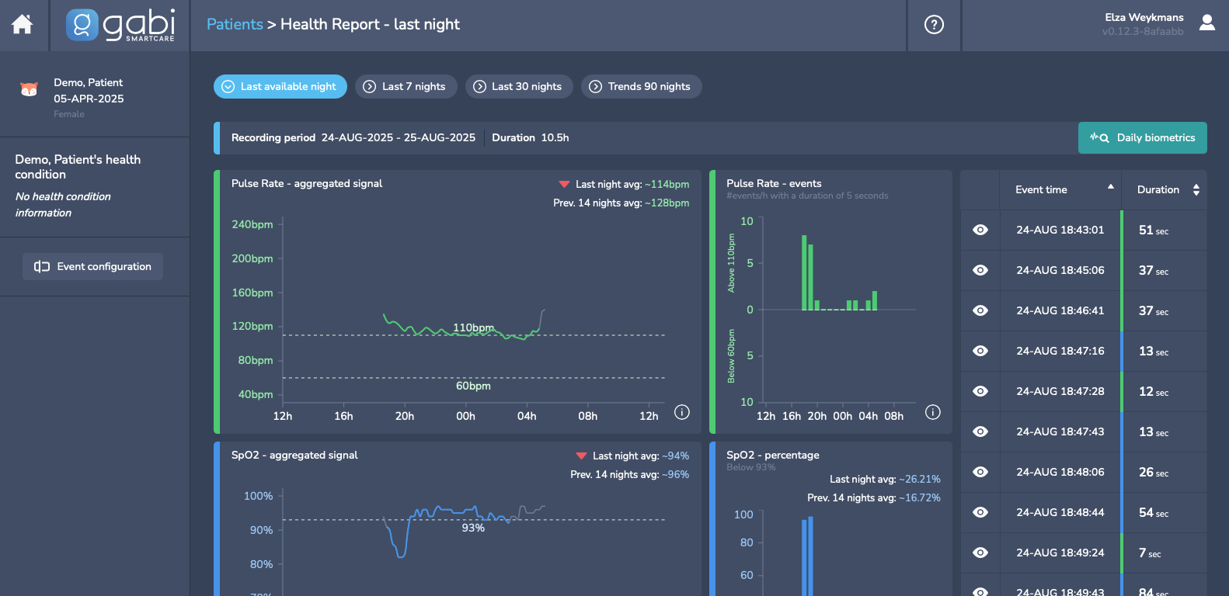
Task: Click eye icon for 18:43:01 event
Action: coord(980,230)
